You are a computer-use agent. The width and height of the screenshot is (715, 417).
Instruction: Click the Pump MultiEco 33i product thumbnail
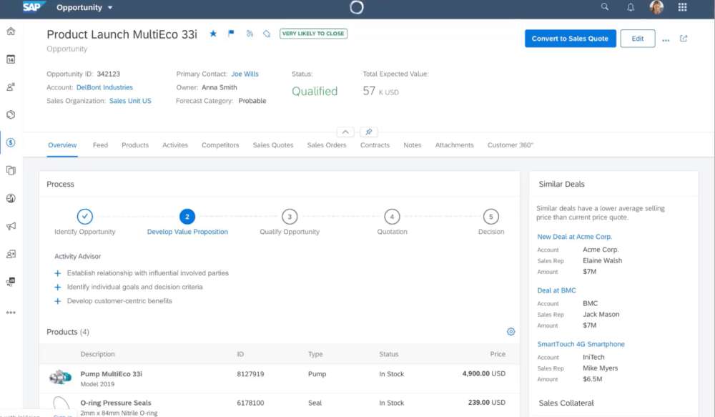pos(61,378)
